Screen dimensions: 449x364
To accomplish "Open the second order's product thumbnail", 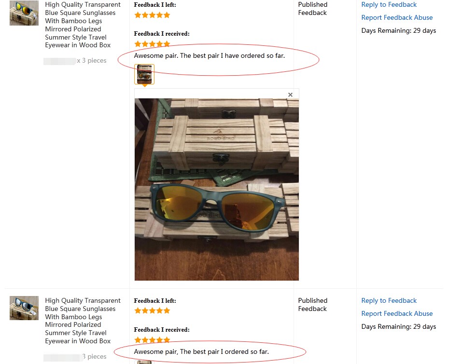I will (24, 308).
